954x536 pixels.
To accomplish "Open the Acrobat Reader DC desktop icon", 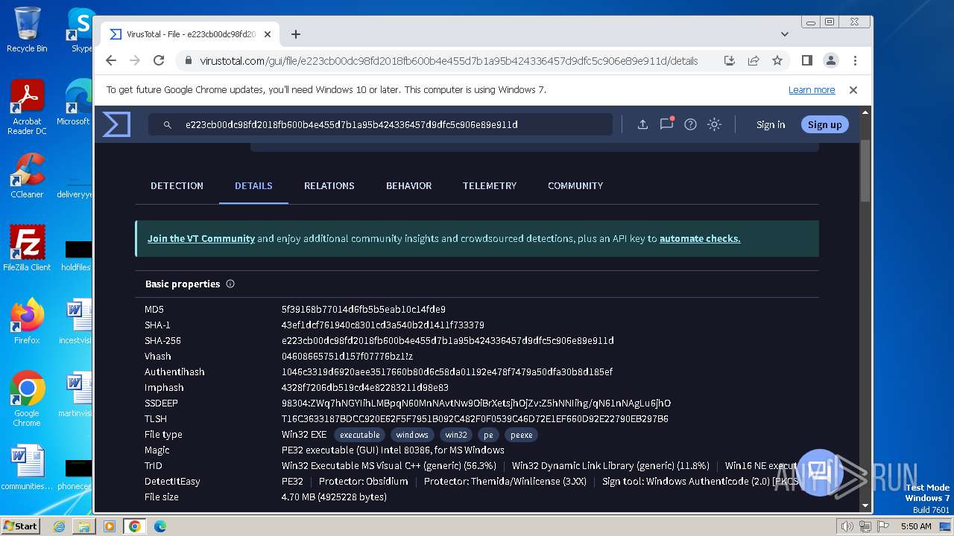I will tap(27, 108).
